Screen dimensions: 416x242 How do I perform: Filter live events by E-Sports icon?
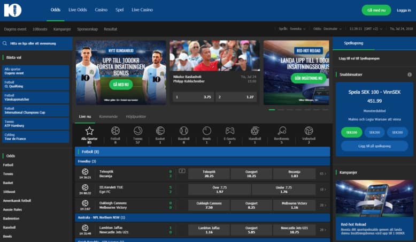230,131
